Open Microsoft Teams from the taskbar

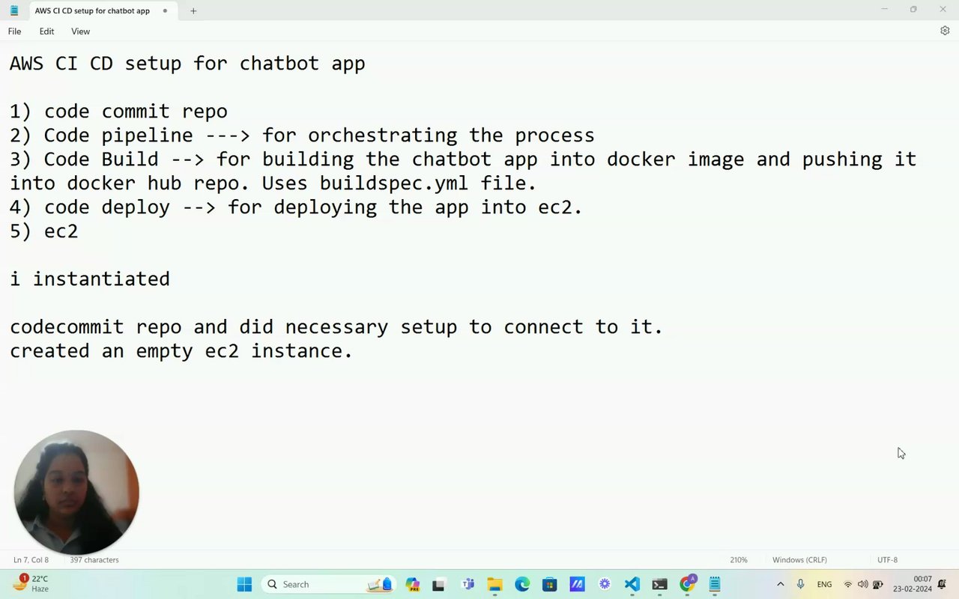point(468,584)
